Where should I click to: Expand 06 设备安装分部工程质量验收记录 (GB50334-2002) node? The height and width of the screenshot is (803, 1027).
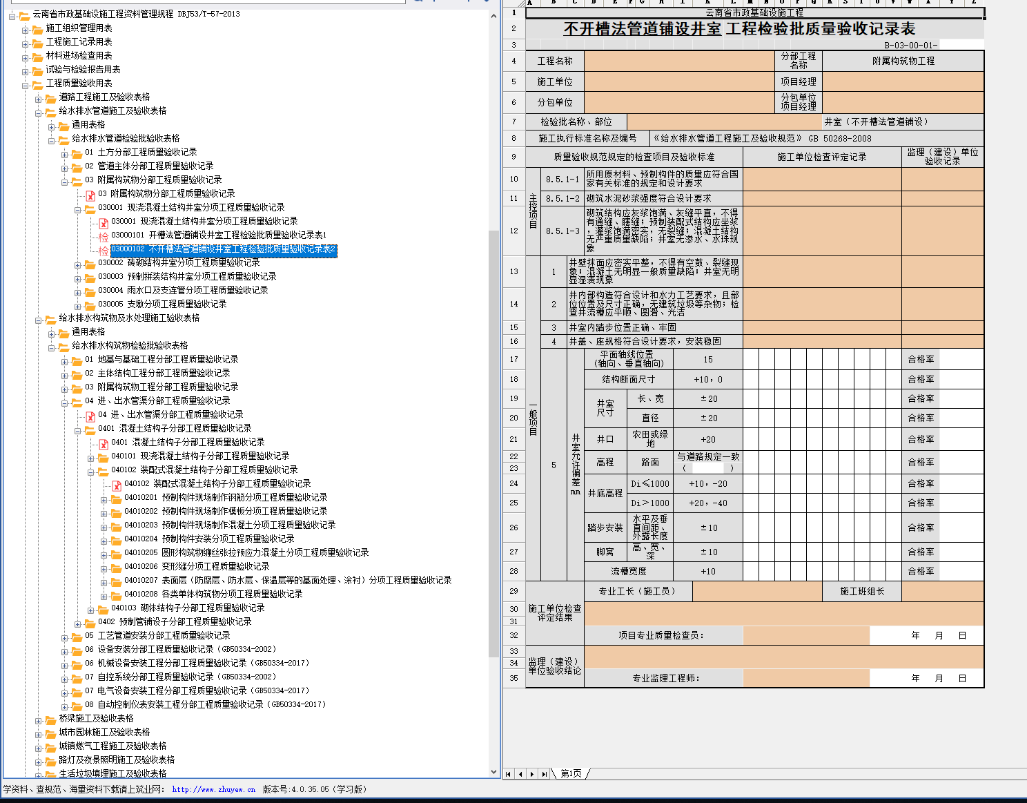(64, 651)
